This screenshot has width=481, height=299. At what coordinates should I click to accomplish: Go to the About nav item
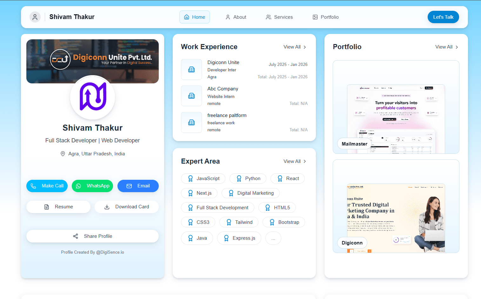(x=236, y=17)
